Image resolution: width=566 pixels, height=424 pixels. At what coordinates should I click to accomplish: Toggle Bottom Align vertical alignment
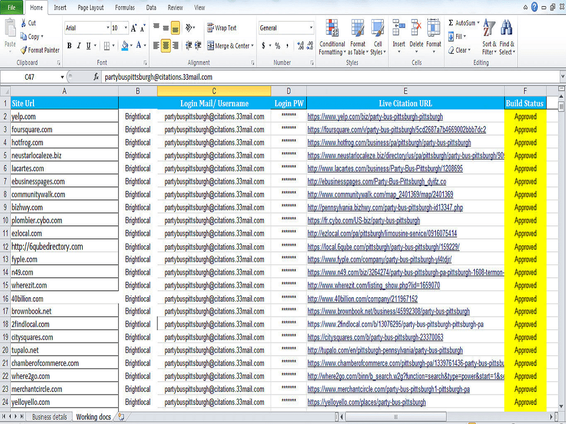click(x=175, y=28)
